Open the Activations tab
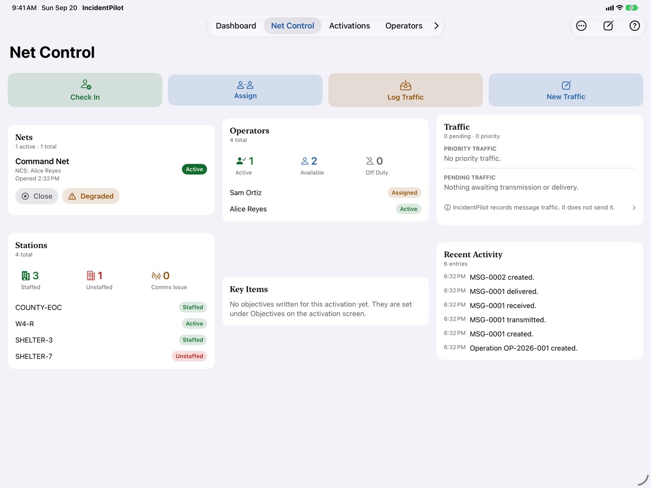The image size is (651, 488). 349,26
